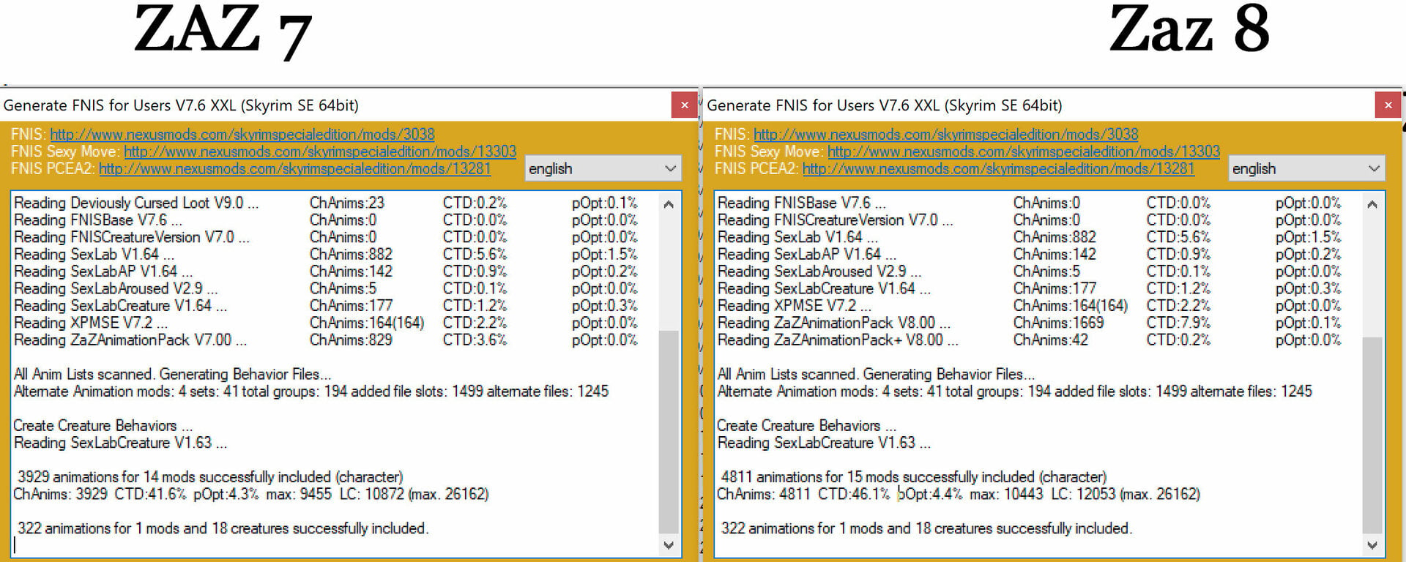Click the scroll-up arrow in ZAZ 7 log

(x=669, y=204)
